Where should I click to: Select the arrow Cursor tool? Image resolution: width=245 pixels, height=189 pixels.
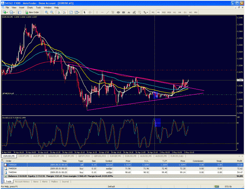[x=85, y=12]
